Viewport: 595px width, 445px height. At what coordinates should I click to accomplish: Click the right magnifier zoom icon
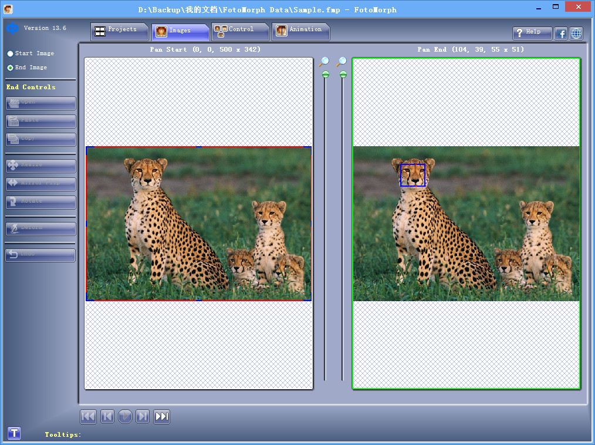click(342, 62)
